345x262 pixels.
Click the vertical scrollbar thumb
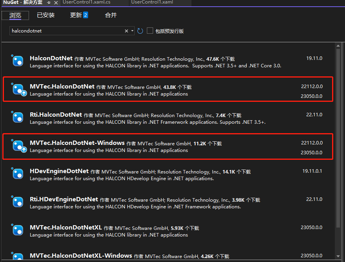[x=338, y=138]
